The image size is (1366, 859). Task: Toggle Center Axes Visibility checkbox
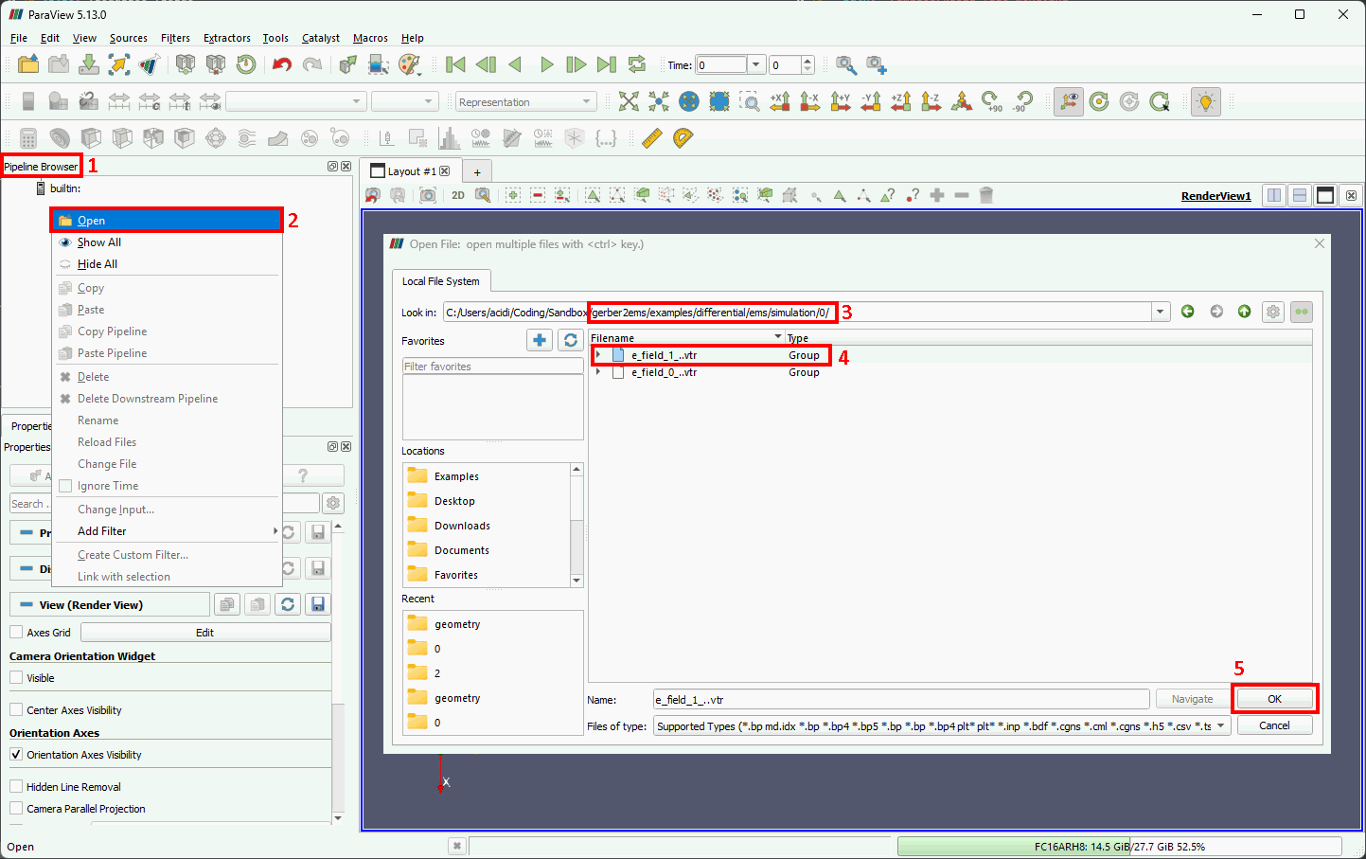coord(16,709)
